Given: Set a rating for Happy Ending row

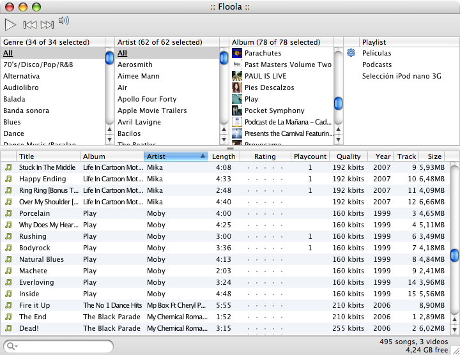Looking at the screenshot, I should [265, 179].
